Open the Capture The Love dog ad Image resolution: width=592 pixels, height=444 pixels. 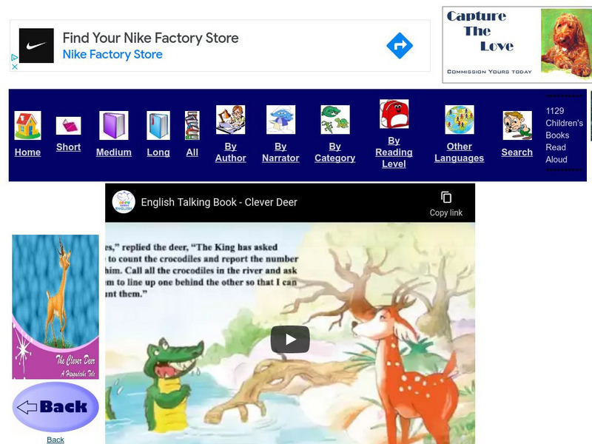pos(517,44)
